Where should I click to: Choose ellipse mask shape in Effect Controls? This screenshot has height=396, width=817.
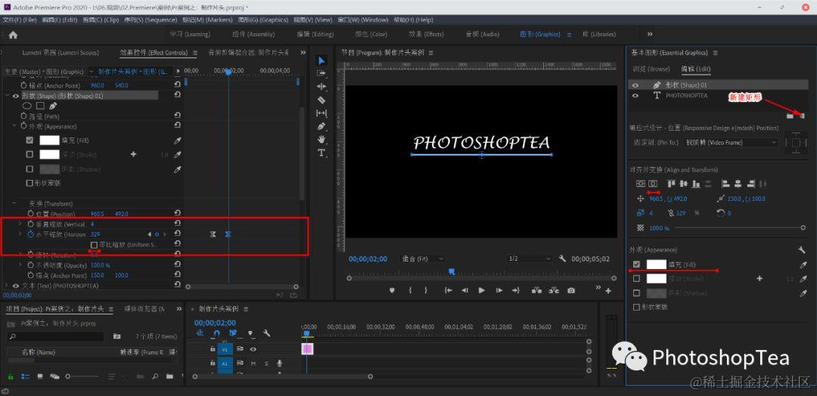27,106
